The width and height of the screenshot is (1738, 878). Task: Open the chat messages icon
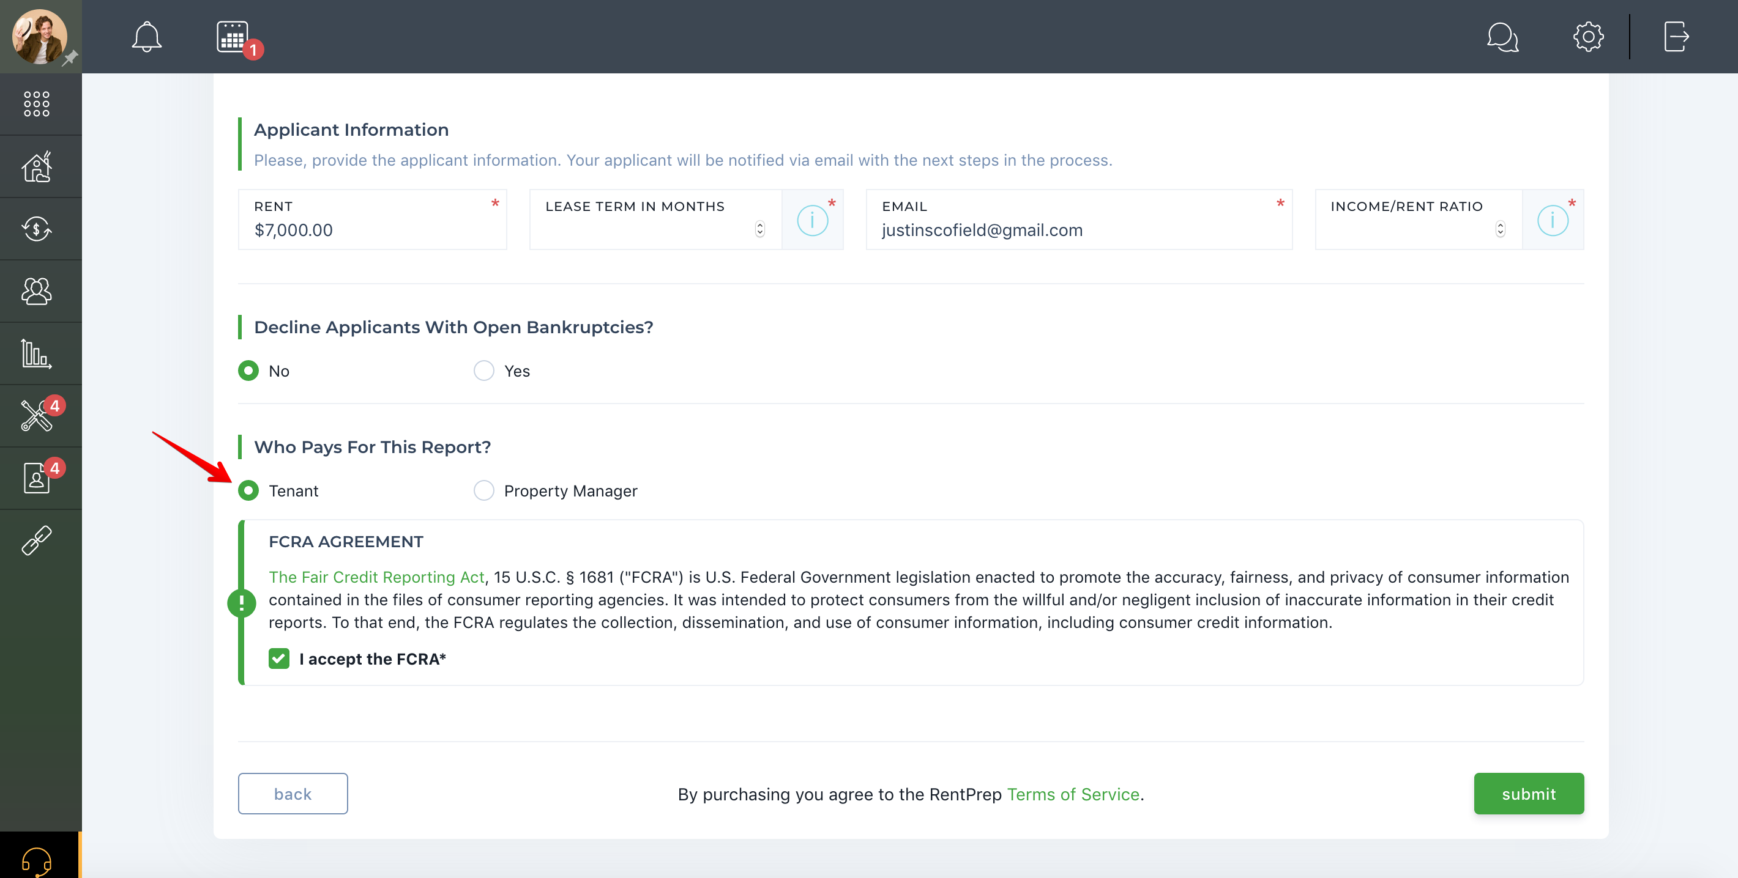point(1502,37)
